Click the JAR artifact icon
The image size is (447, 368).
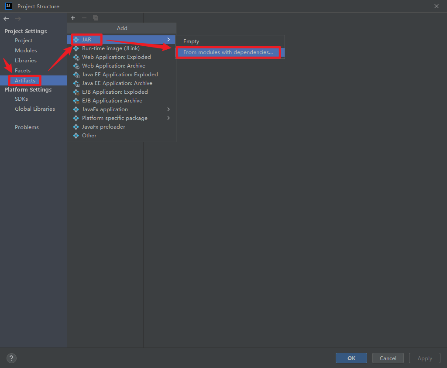pyautogui.click(x=76, y=40)
